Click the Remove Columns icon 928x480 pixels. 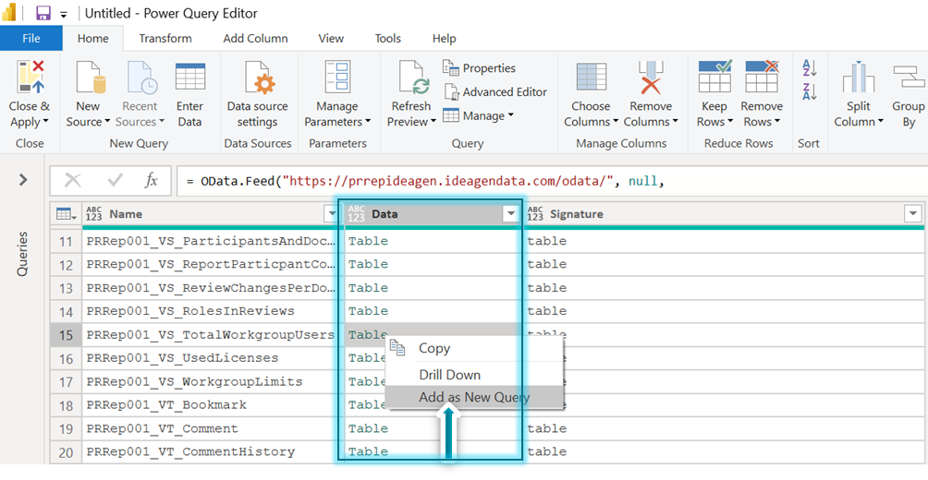651,78
